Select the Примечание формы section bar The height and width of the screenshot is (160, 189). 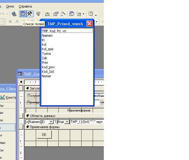64,127
